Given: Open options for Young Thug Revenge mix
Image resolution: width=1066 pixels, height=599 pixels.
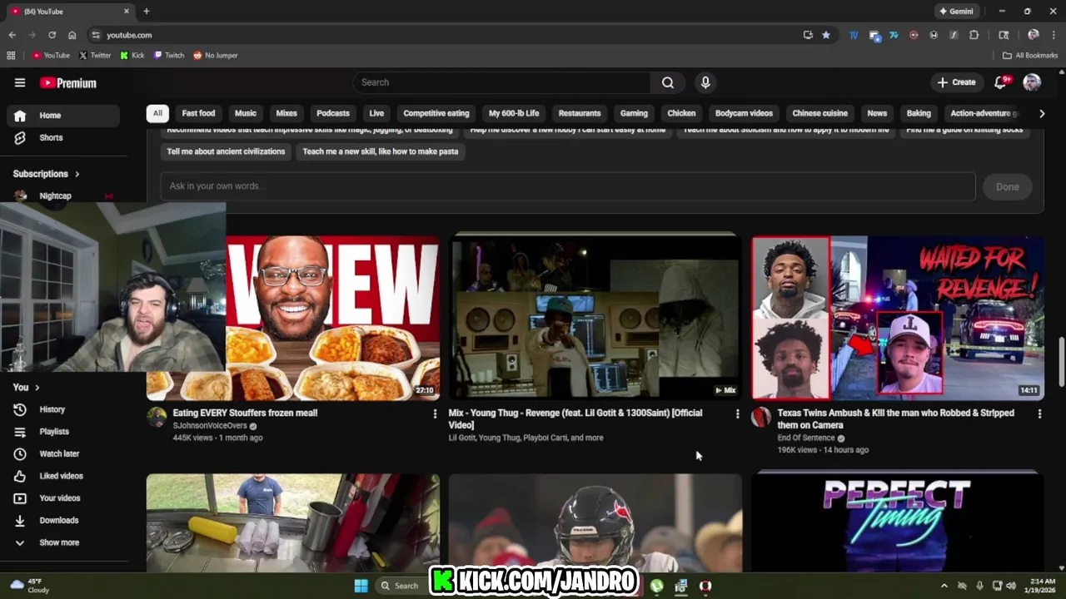Looking at the screenshot, I should click(x=737, y=413).
